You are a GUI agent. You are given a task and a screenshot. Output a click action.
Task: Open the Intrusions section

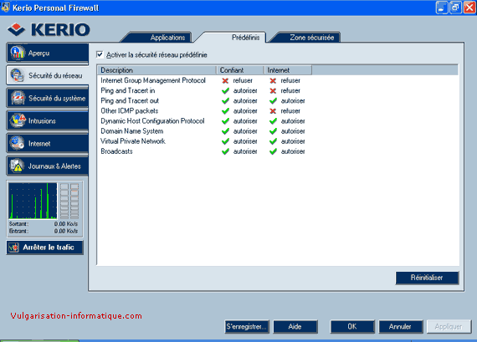(x=48, y=120)
